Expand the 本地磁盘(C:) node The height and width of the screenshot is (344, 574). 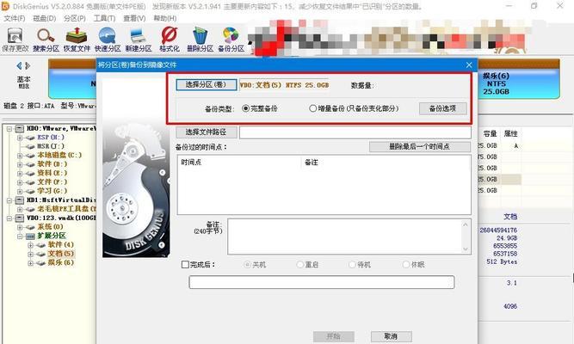(x=20, y=156)
